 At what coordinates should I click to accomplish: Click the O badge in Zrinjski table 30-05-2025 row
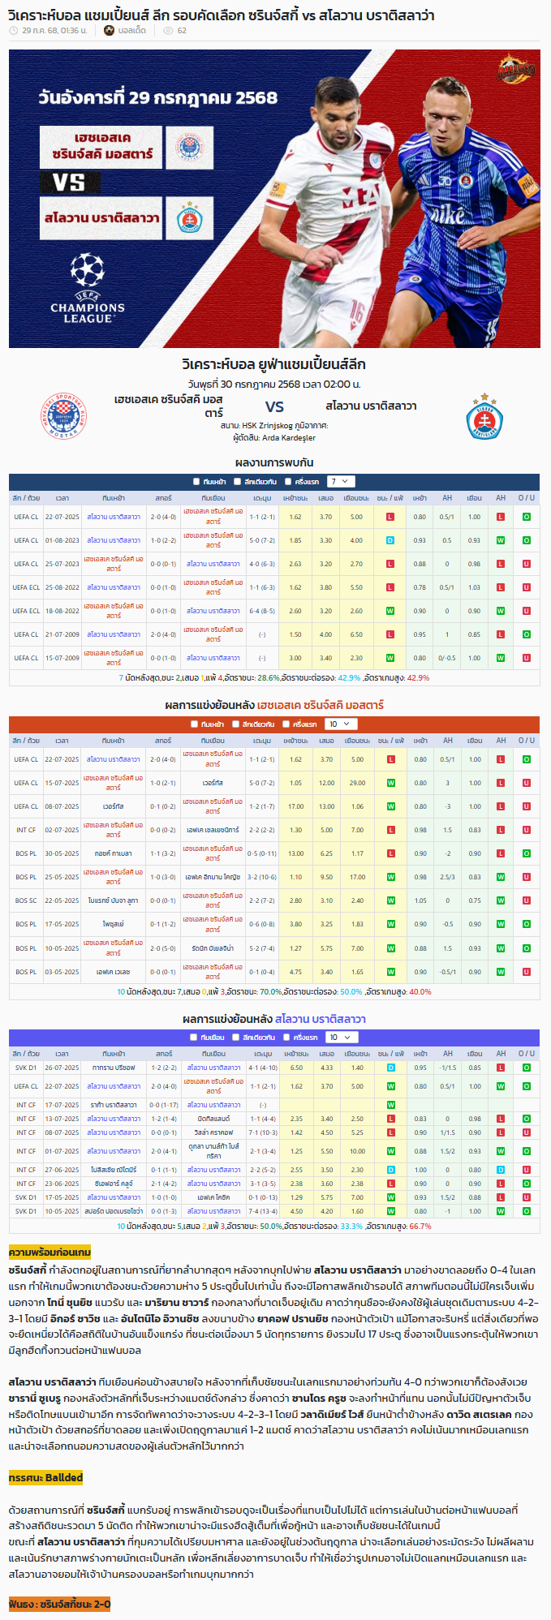click(527, 853)
